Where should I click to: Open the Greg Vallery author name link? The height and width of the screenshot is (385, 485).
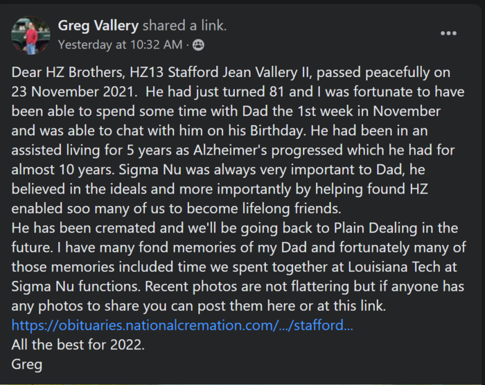point(98,26)
